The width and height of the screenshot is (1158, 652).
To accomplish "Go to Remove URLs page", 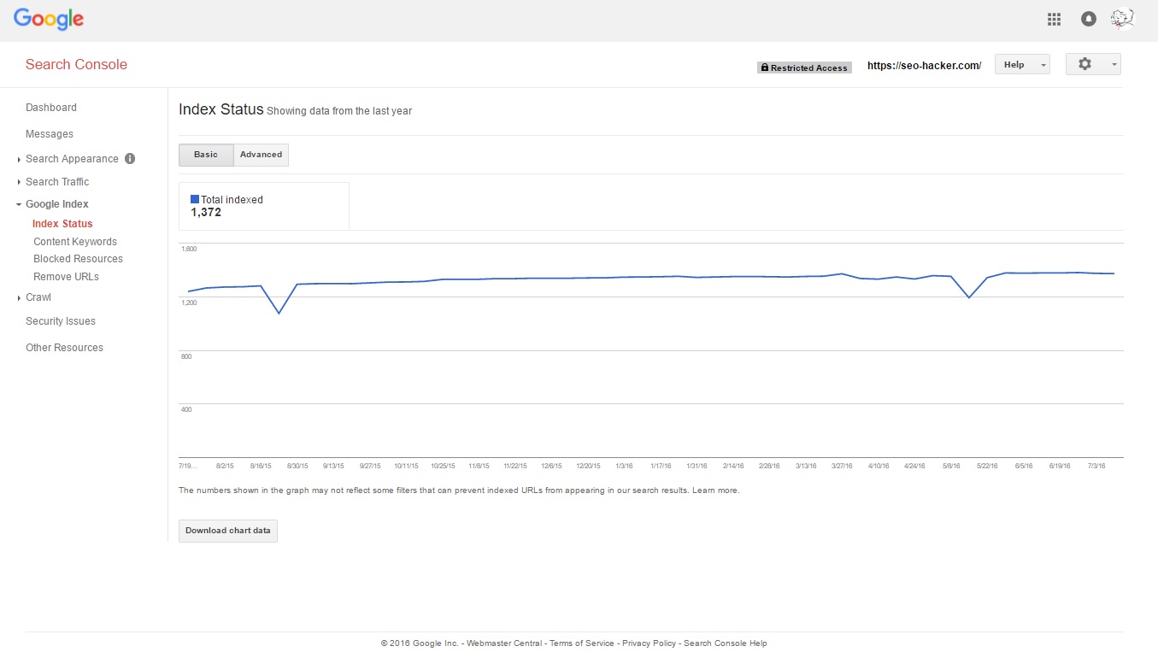I will coord(66,277).
